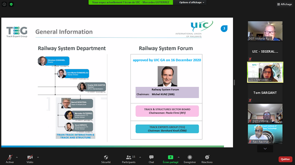The width and height of the screenshot is (295, 165).
Task: Start recording with Enregistrer
Action: point(190,159)
